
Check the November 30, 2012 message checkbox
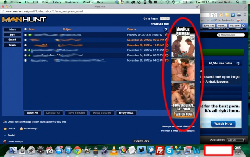click(x=25, y=61)
